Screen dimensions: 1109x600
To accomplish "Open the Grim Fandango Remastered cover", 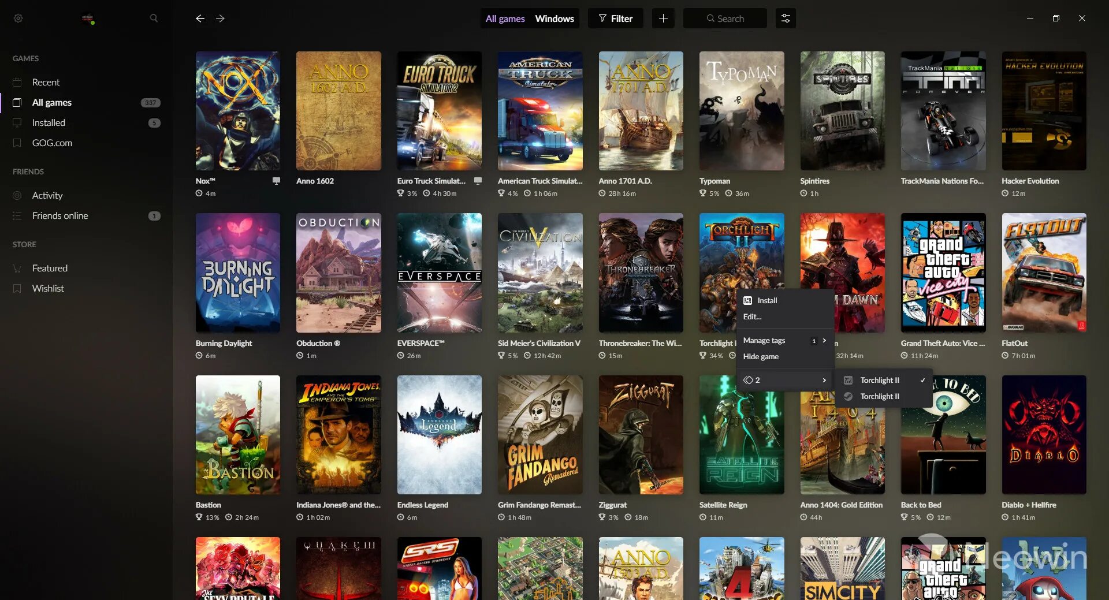I will point(540,435).
